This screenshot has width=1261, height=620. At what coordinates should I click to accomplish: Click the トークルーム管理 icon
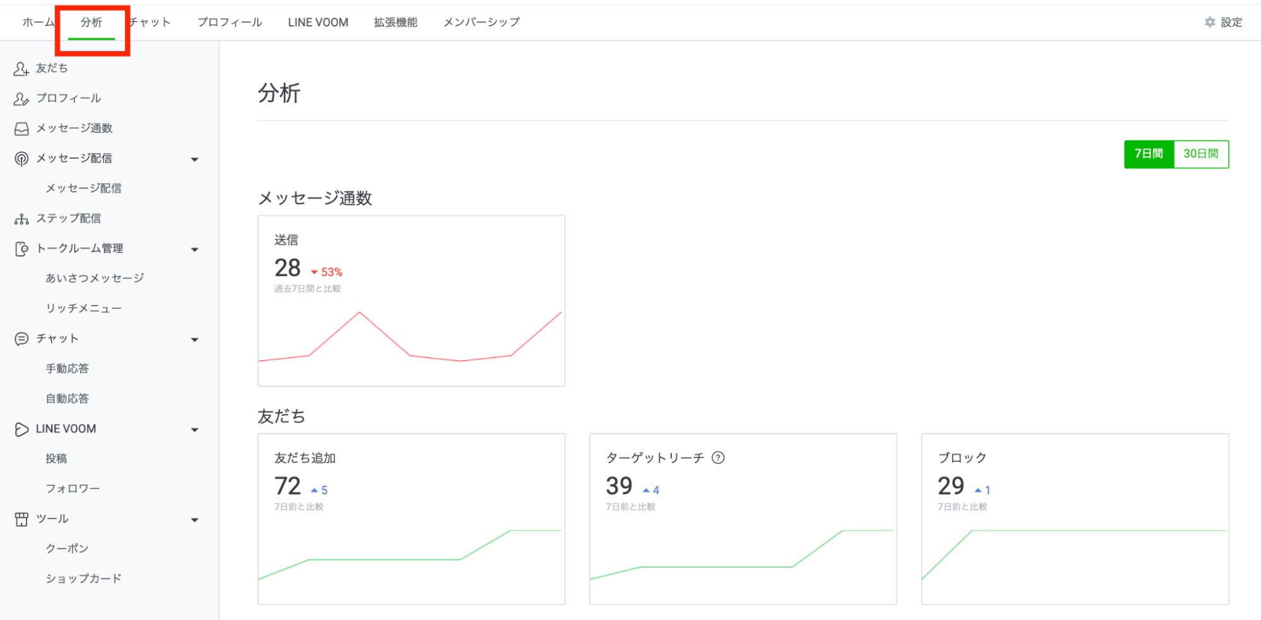(x=21, y=250)
